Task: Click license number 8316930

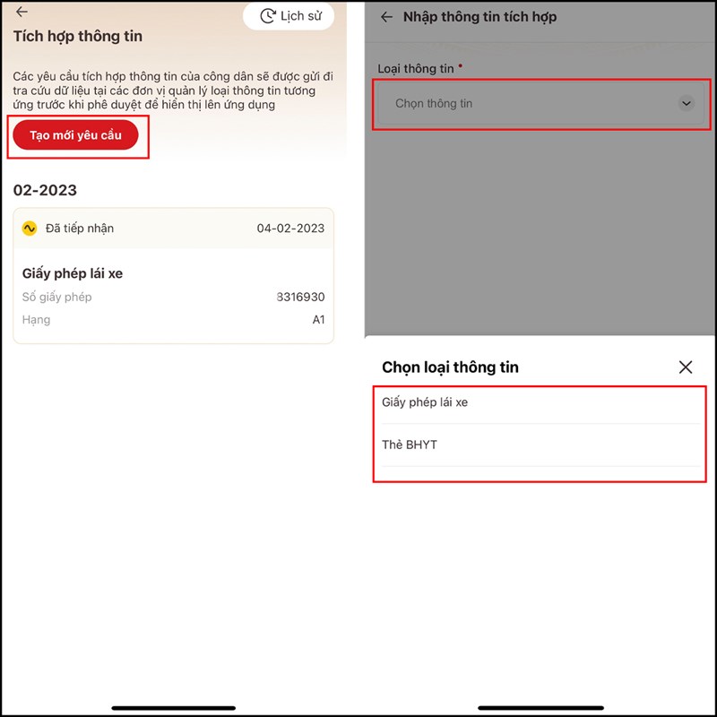Action: 300,298
